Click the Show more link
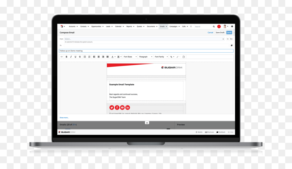 click(64, 118)
